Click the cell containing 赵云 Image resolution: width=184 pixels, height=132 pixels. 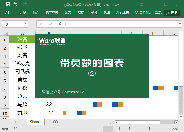(22, 96)
